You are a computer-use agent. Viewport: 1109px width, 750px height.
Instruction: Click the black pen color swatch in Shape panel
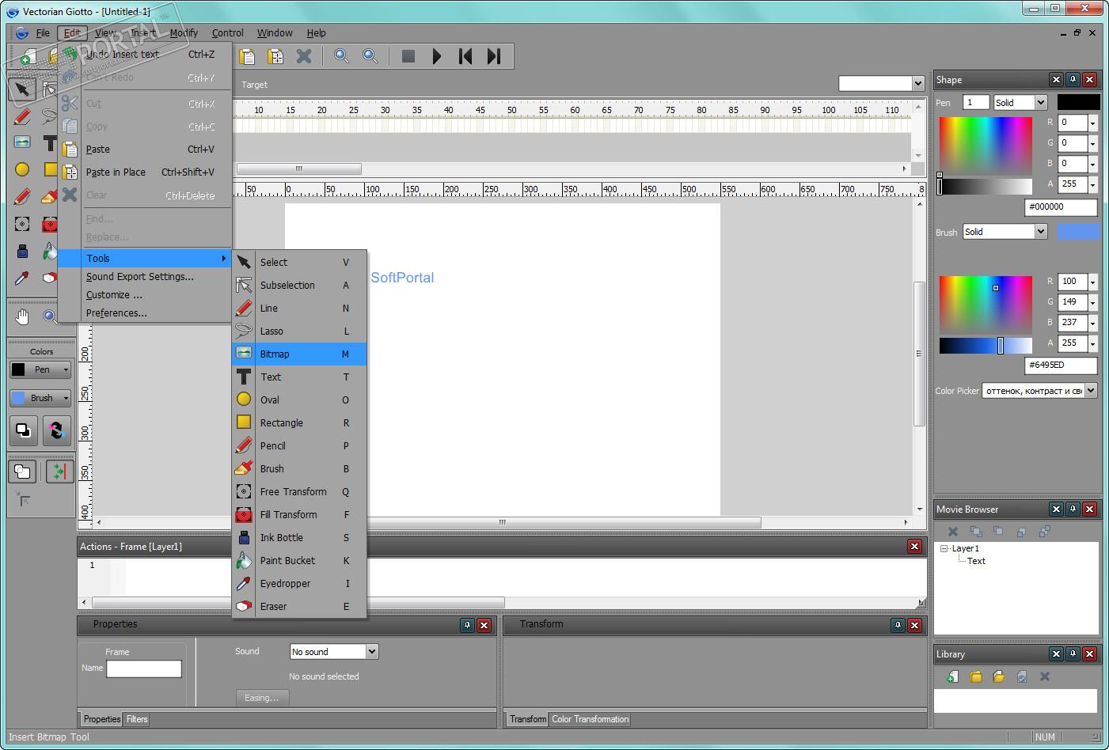1078,102
